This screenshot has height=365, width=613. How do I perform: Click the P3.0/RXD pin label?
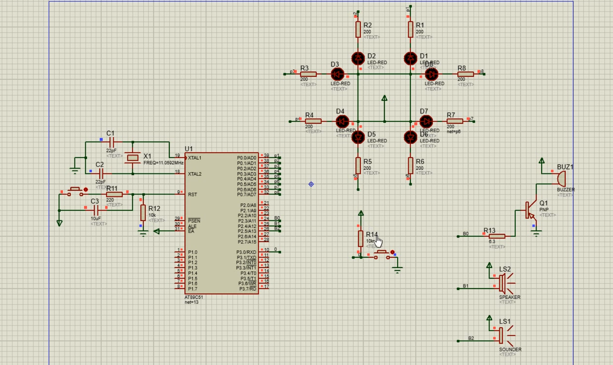pos(246,252)
